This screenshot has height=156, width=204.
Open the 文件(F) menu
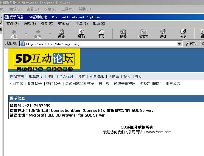[13, 24]
